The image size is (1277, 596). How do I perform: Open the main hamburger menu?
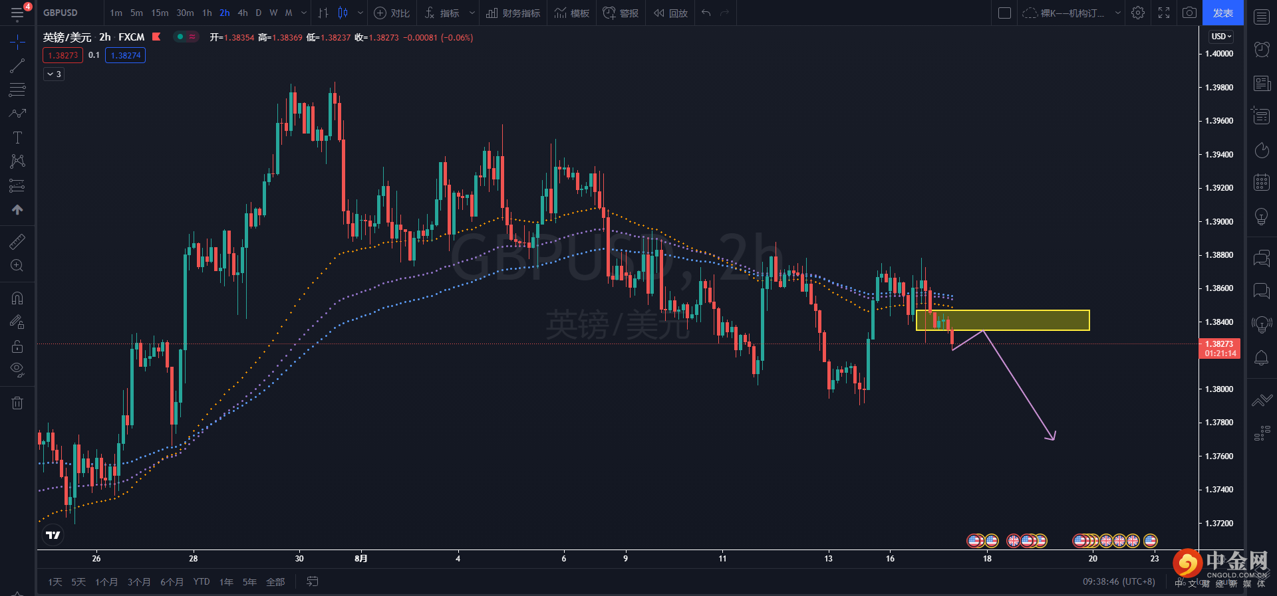click(17, 13)
